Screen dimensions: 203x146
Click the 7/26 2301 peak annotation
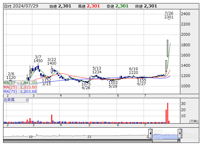(x=169, y=15)
